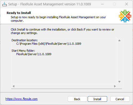This screenshot has width=133, height=105.
Task: Close the Setup window with X
Action: (x=127, y=4)
